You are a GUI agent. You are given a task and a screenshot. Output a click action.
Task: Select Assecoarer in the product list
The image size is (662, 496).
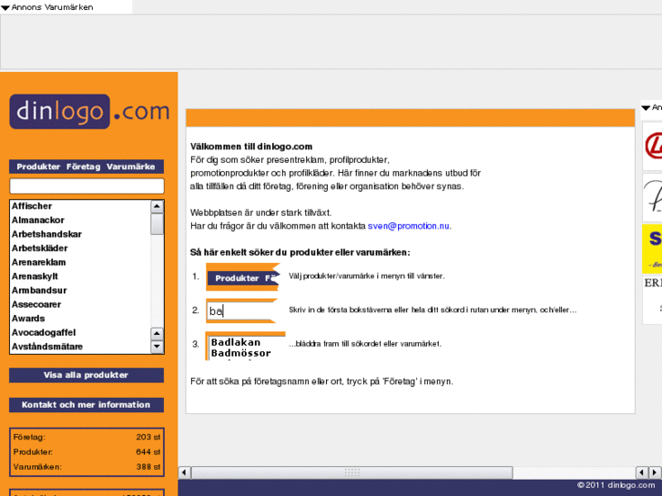coord(36,304)
